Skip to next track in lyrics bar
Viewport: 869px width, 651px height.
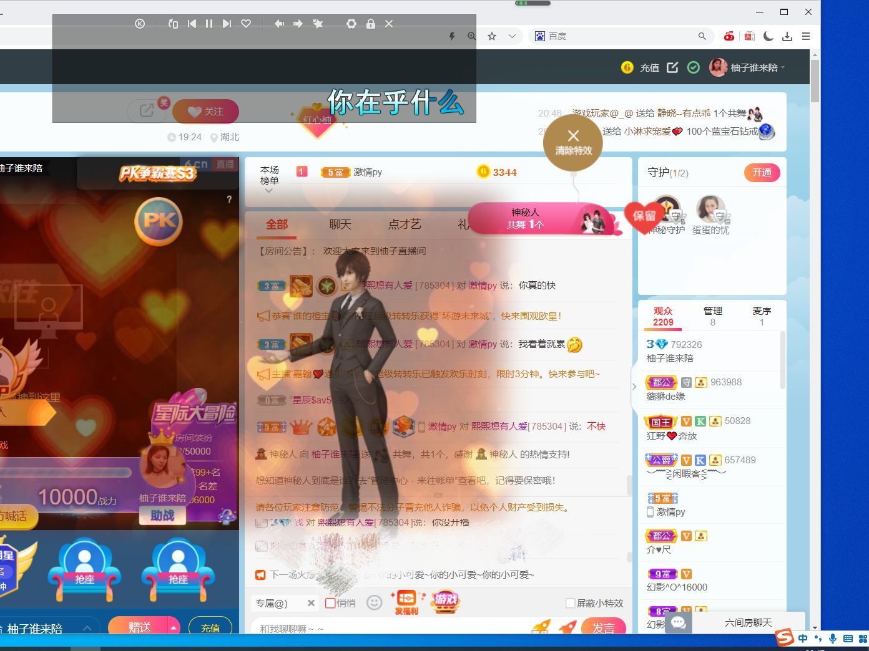coord(227,24)
